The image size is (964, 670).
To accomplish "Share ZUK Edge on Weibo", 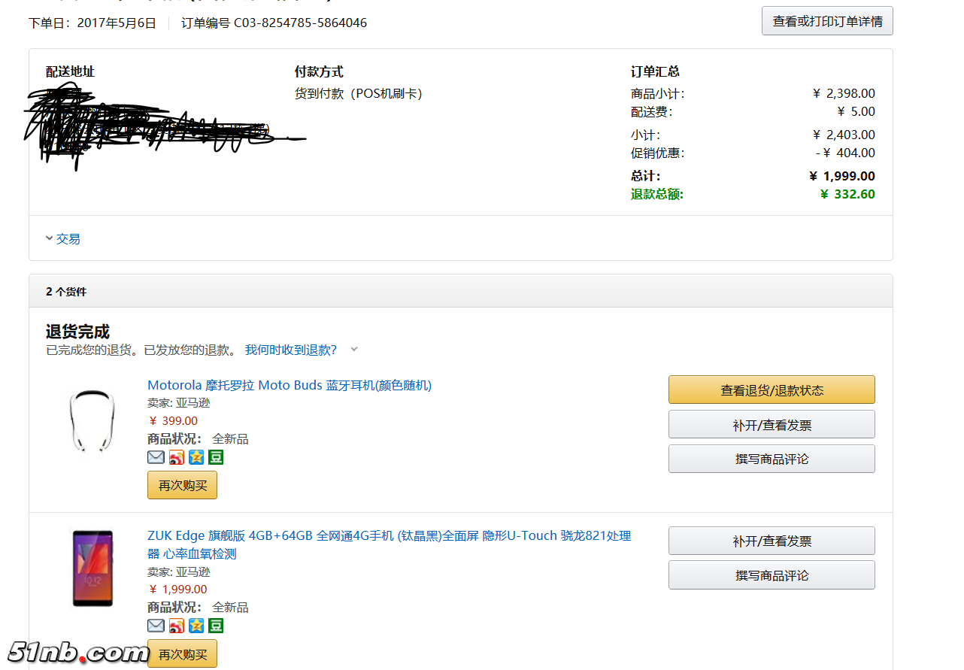I will click(x=176, y=626).
